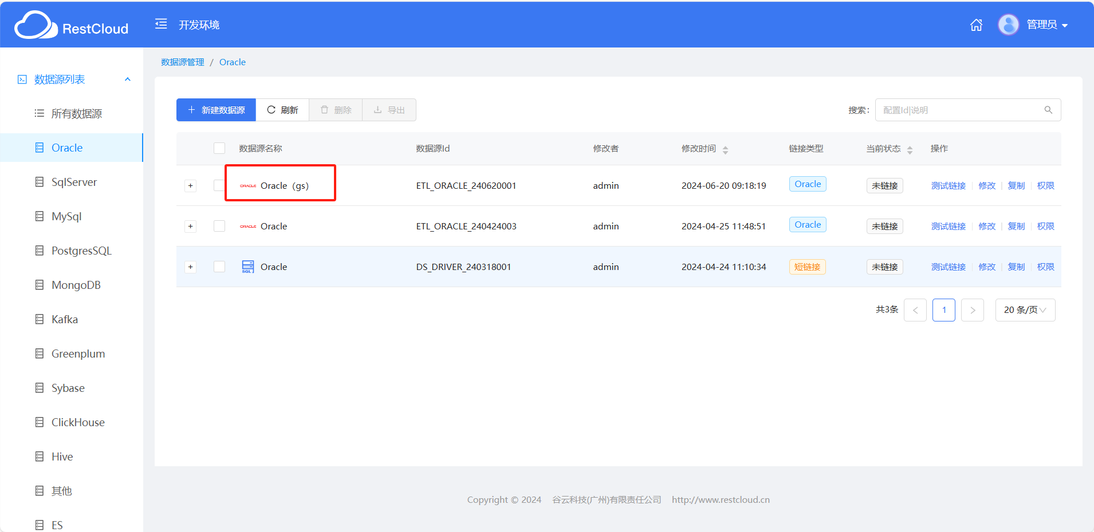Toggle the select-all header checkbox
The image size is (1094, 532).
point(219,148)
